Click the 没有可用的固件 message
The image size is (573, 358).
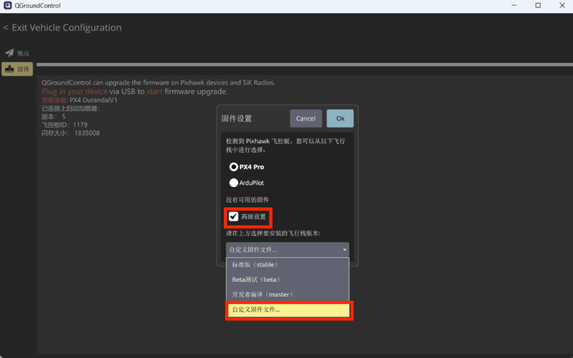click(247, 200)
